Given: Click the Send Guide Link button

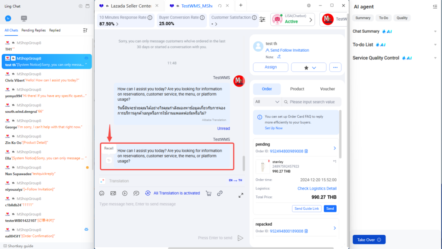Looking at the screenshot, I should 306,209.
